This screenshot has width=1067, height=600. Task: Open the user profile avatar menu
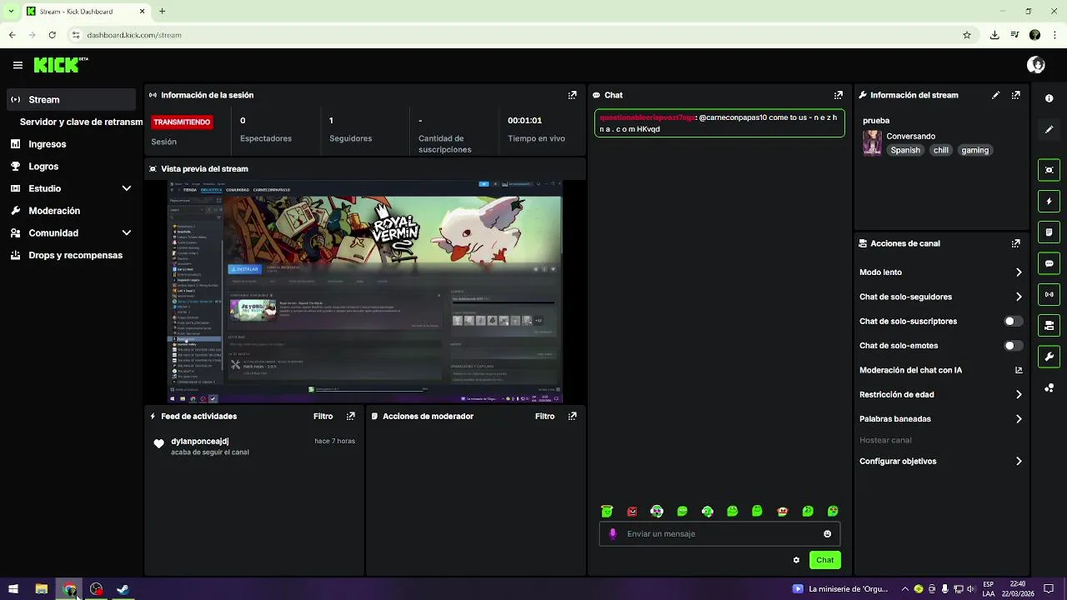1036,65
